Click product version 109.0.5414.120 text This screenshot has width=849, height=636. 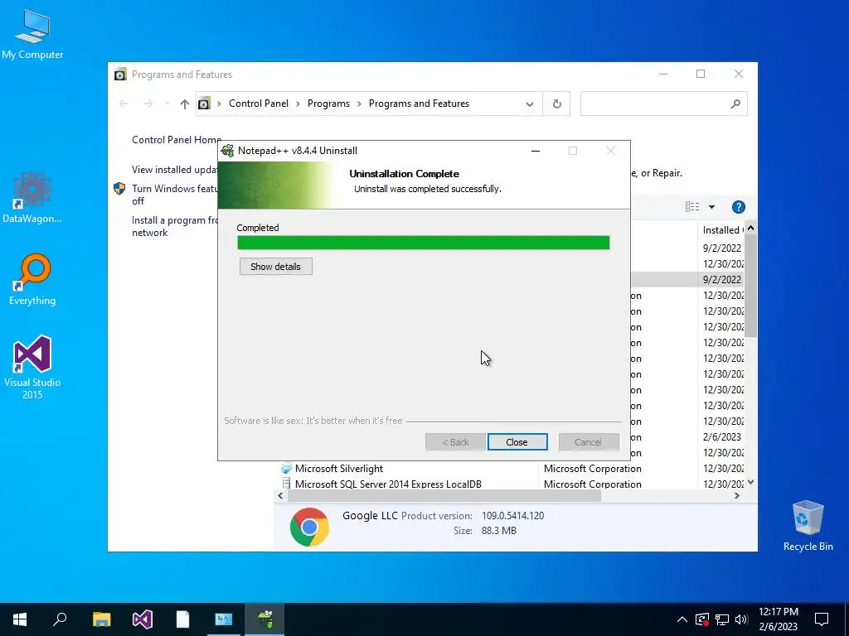(512, 515)
